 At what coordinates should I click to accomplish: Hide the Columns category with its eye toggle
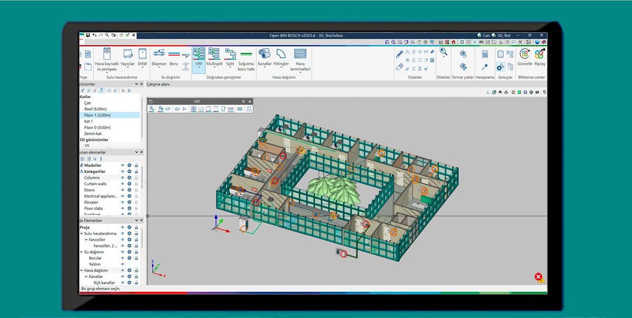(122, 177)
